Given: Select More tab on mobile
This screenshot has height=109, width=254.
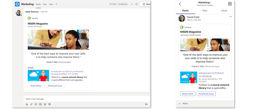Looking at the screenshot, I should tap(224, 10).
